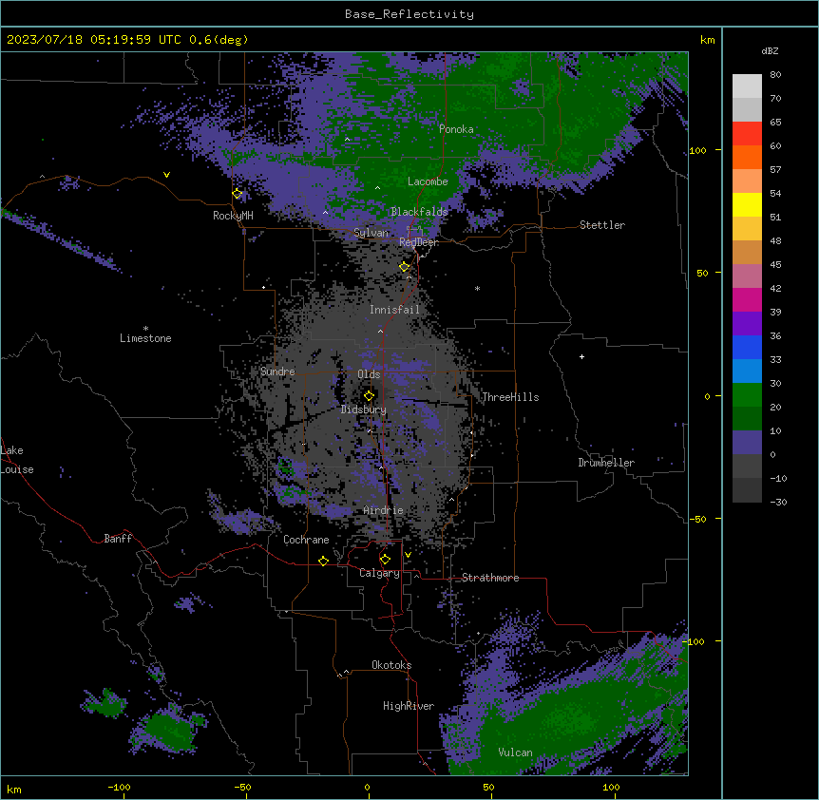Click the Stettler label

602,225
